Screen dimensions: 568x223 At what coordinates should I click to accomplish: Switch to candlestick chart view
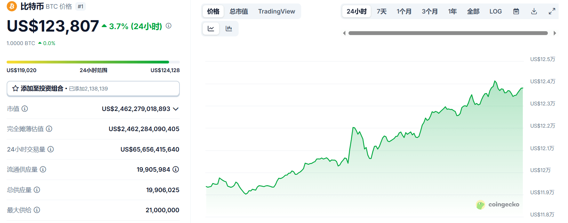pos(229,28)
